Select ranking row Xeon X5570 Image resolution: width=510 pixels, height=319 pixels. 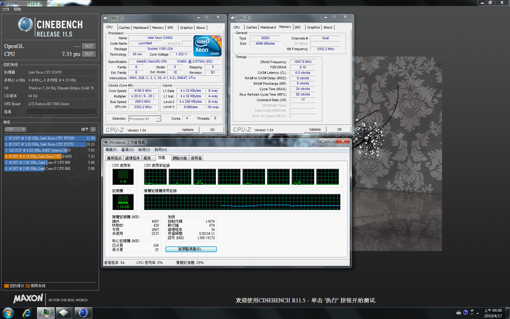50,144
